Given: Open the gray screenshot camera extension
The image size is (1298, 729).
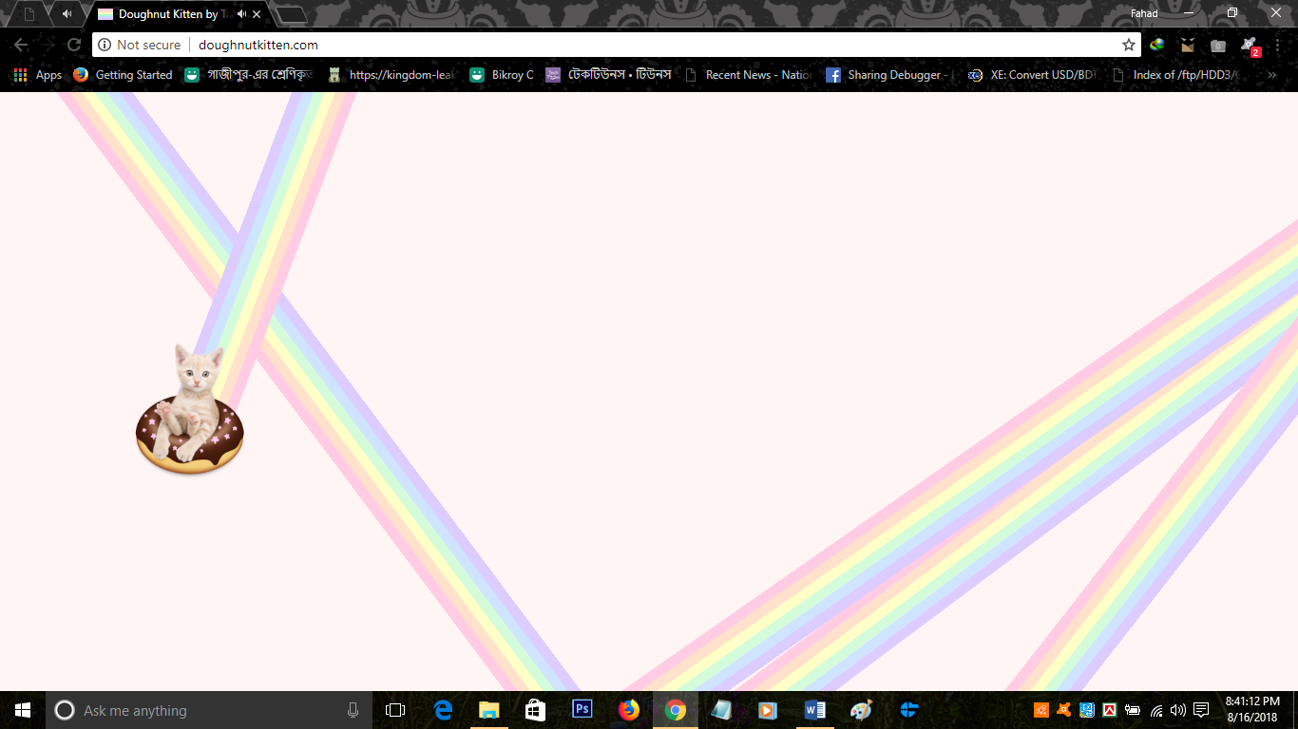Looking at the screenshot, I should coord(1218,45).
